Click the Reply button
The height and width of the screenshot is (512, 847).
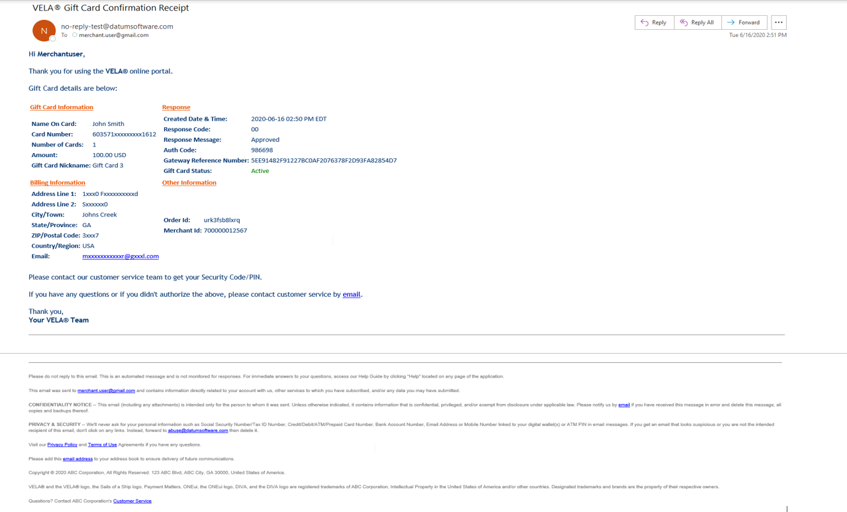[654, 23]
